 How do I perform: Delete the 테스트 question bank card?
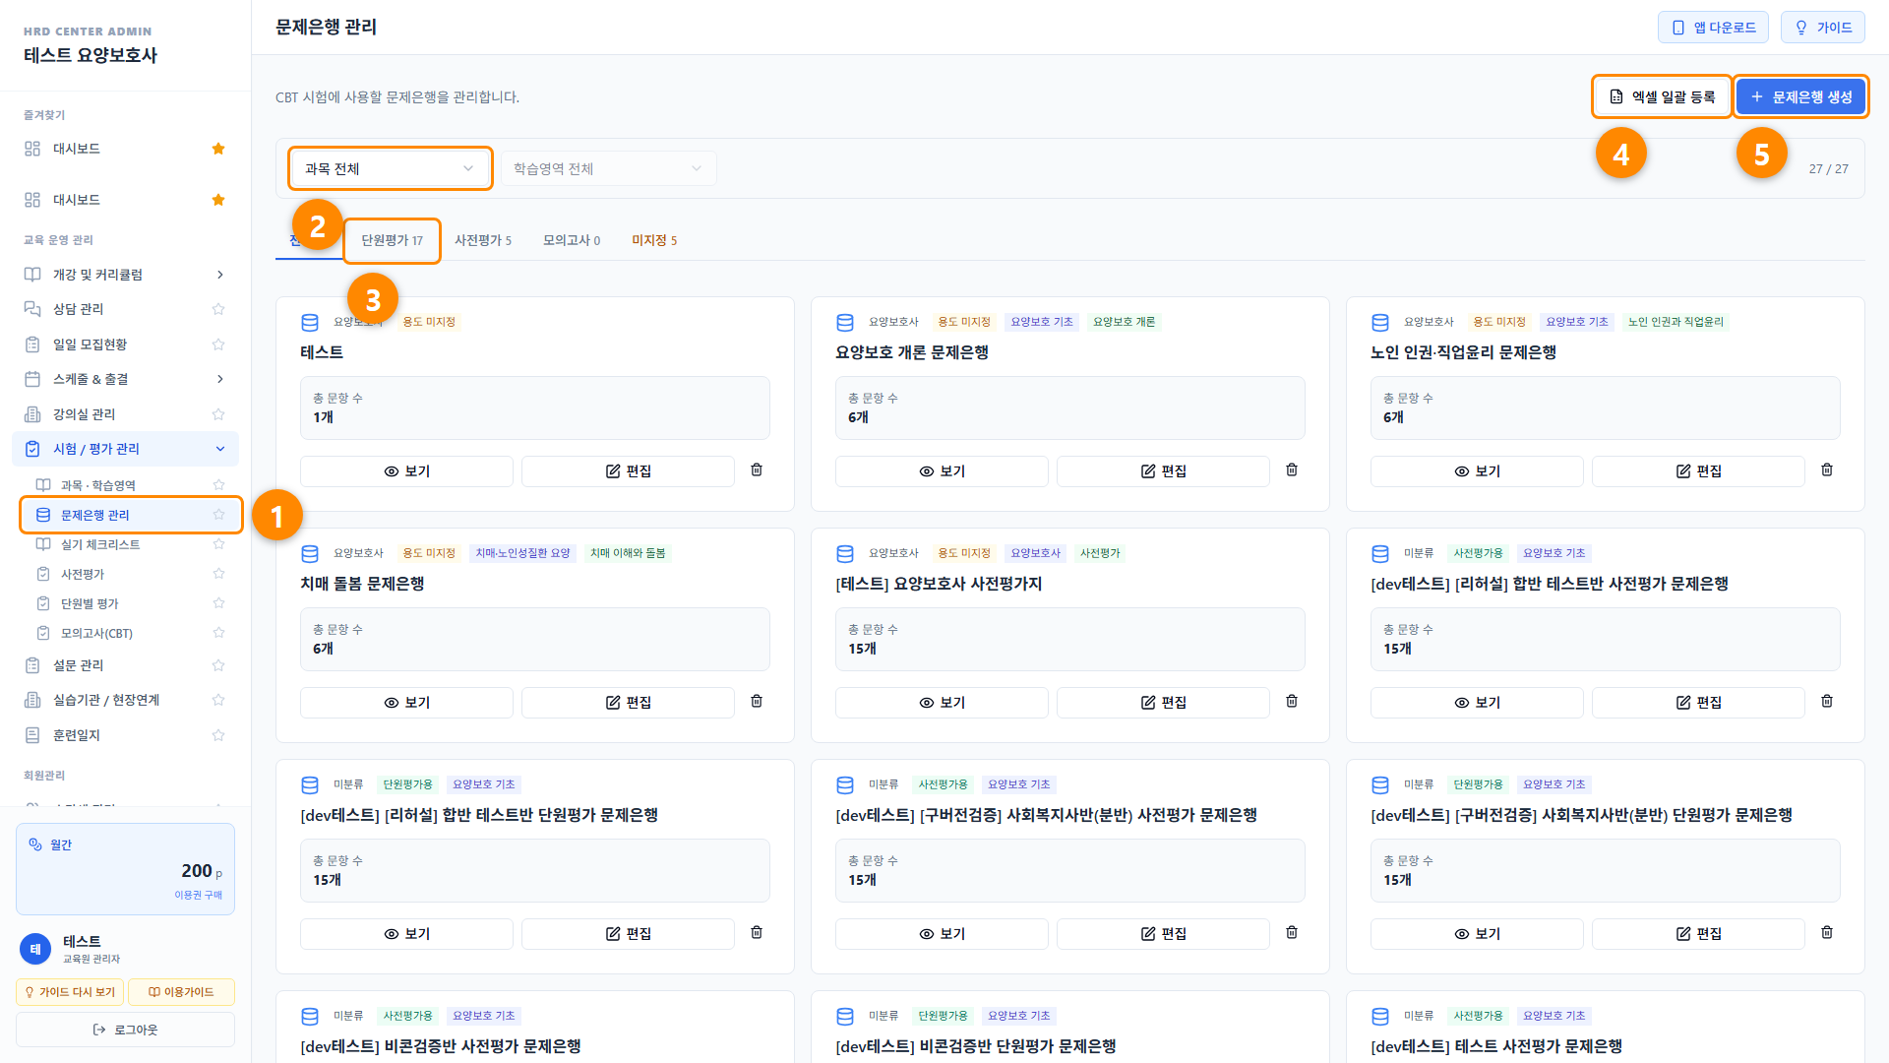click(757, 470)
